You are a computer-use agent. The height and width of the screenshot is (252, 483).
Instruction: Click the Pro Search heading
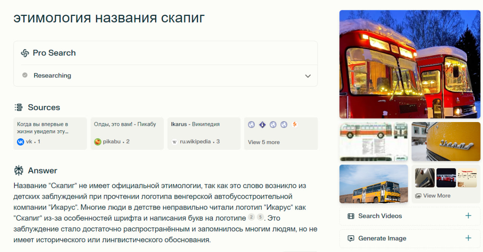point(54,53)
